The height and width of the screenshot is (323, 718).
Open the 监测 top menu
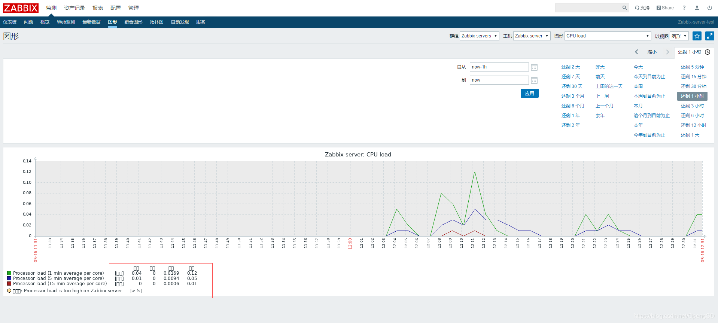[51, 8]
